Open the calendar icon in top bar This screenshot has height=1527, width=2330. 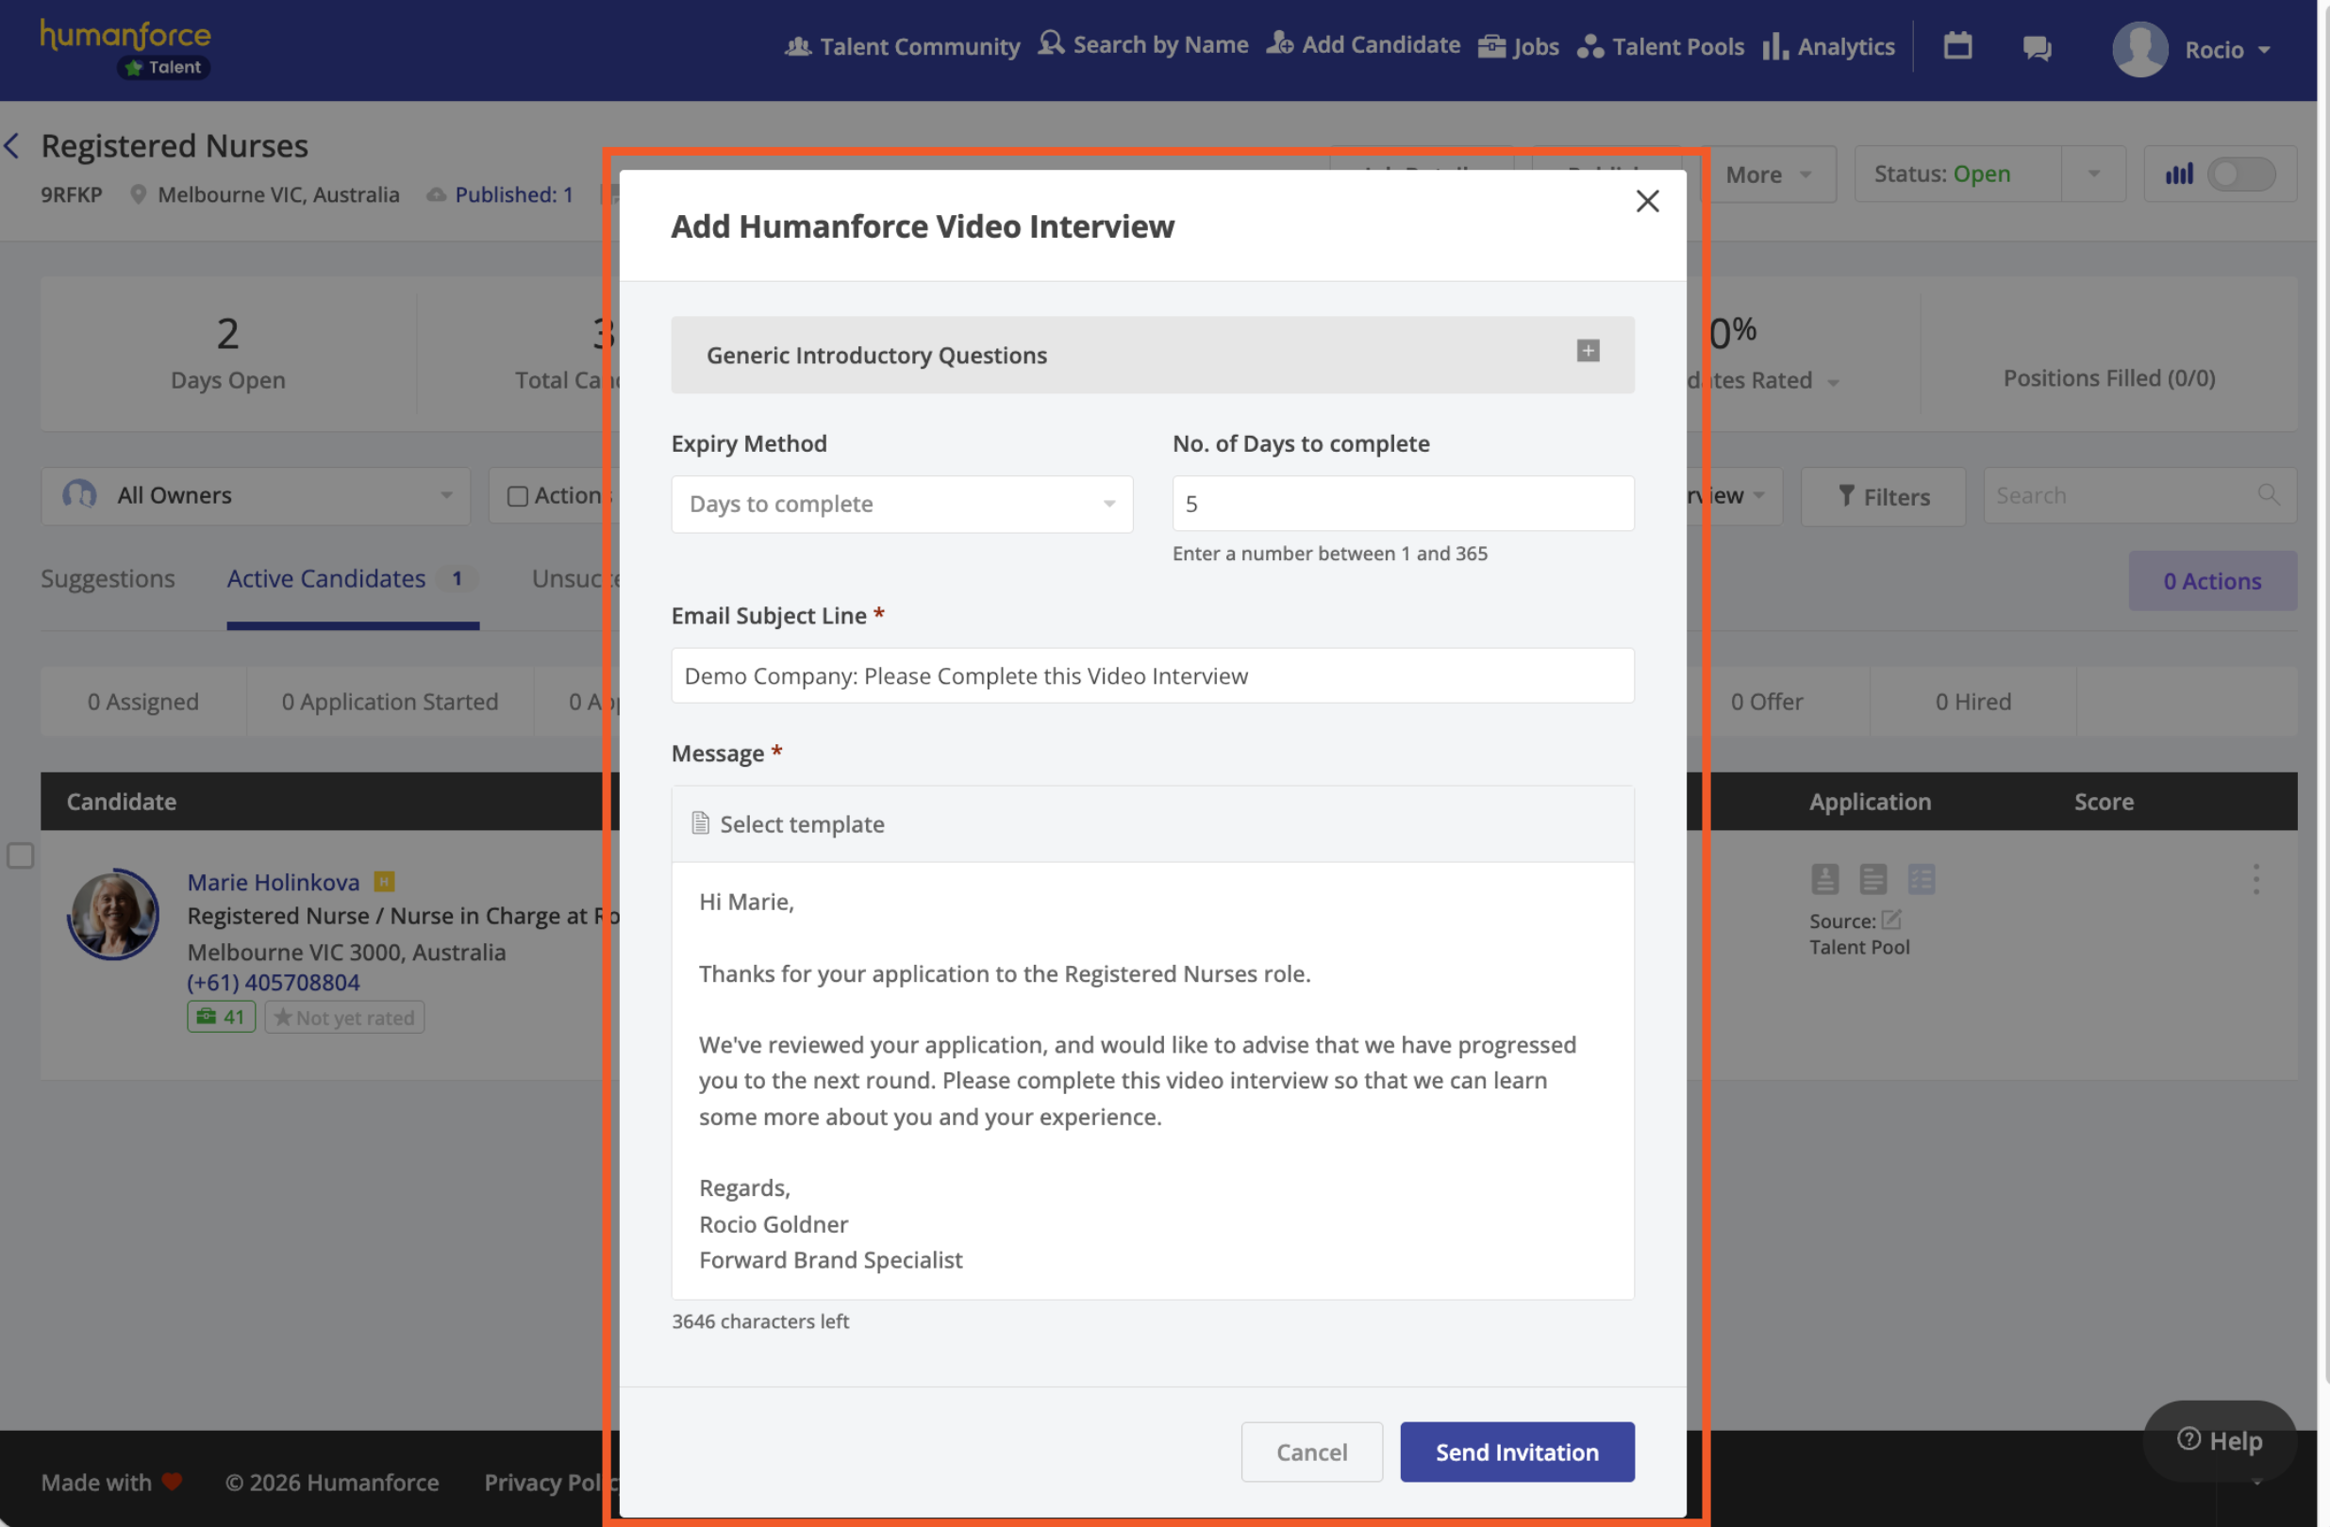1957,46
